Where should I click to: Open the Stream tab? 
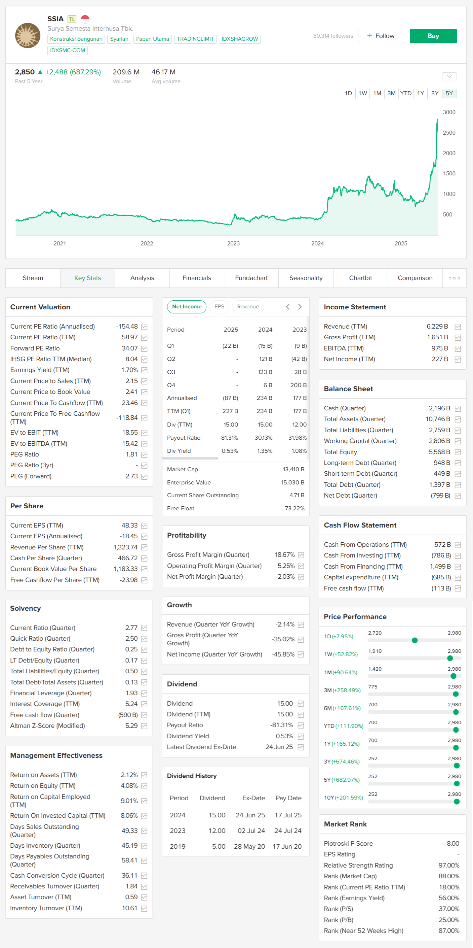coord(33,278)
